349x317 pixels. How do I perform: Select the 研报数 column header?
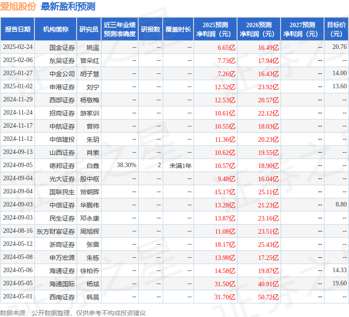click(x=150, y=29)
